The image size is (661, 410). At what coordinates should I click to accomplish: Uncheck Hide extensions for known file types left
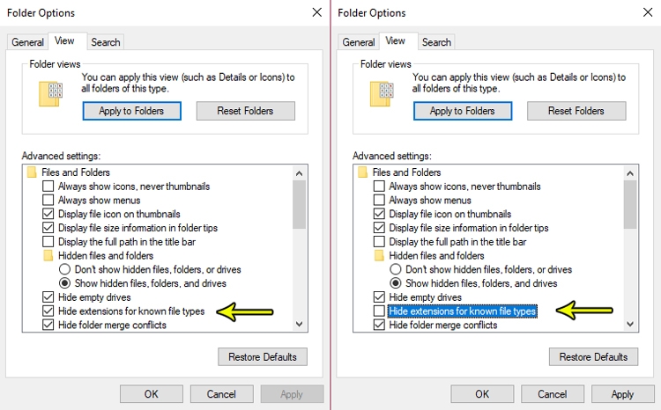[x=48, y=311]
